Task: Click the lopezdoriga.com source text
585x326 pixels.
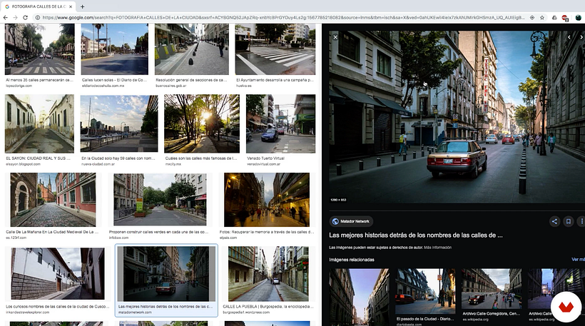Action: coord(19,86)
